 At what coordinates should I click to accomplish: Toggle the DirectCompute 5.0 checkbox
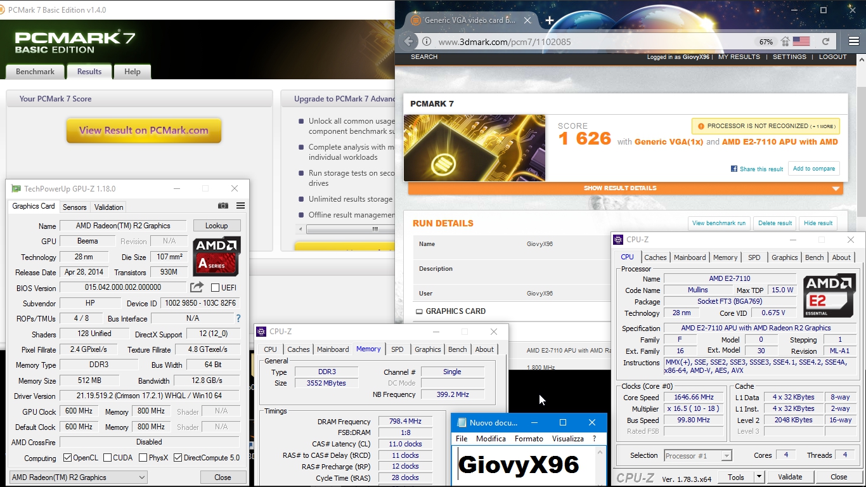point(178,458)
